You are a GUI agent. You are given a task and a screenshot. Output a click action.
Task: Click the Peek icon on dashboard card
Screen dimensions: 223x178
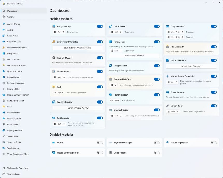(x=54, y=87)
